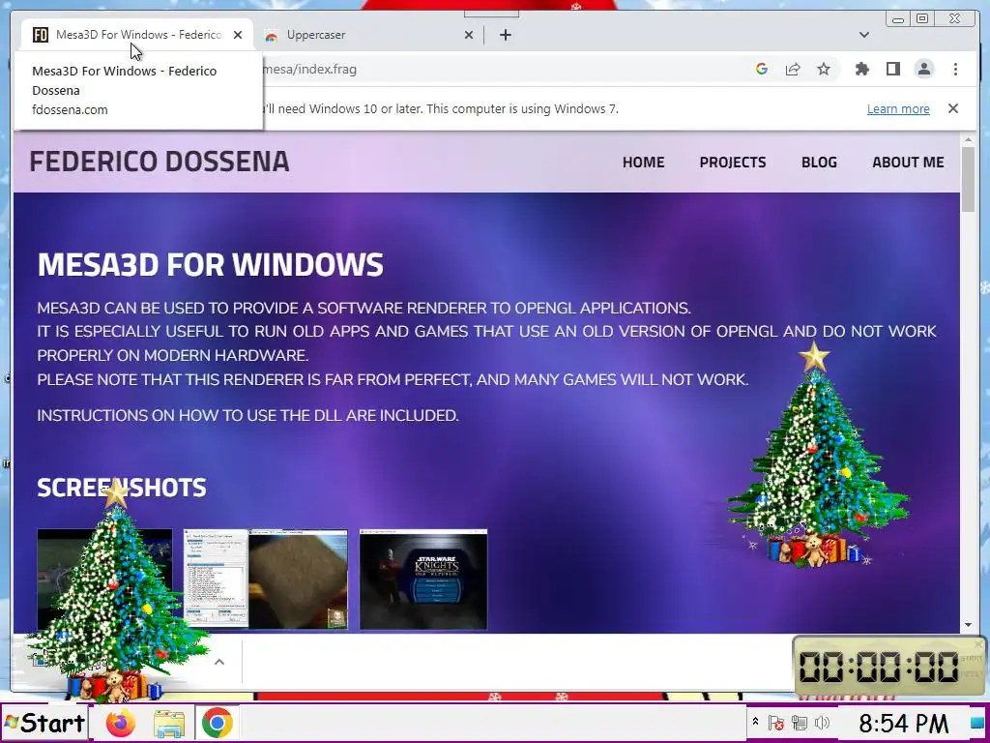Viewport: 990px width, 743px height.
Task: Click the volume speaker tray icon
Action: [822, 722]
